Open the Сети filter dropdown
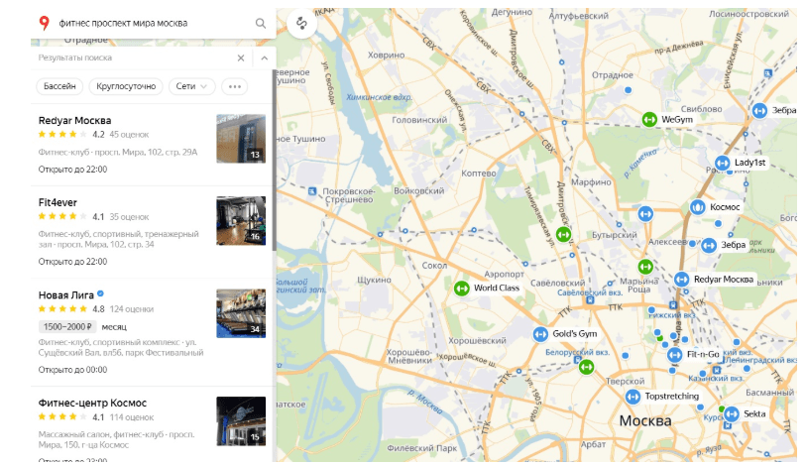Screen dimensions: 806x465 coord(191,86)
